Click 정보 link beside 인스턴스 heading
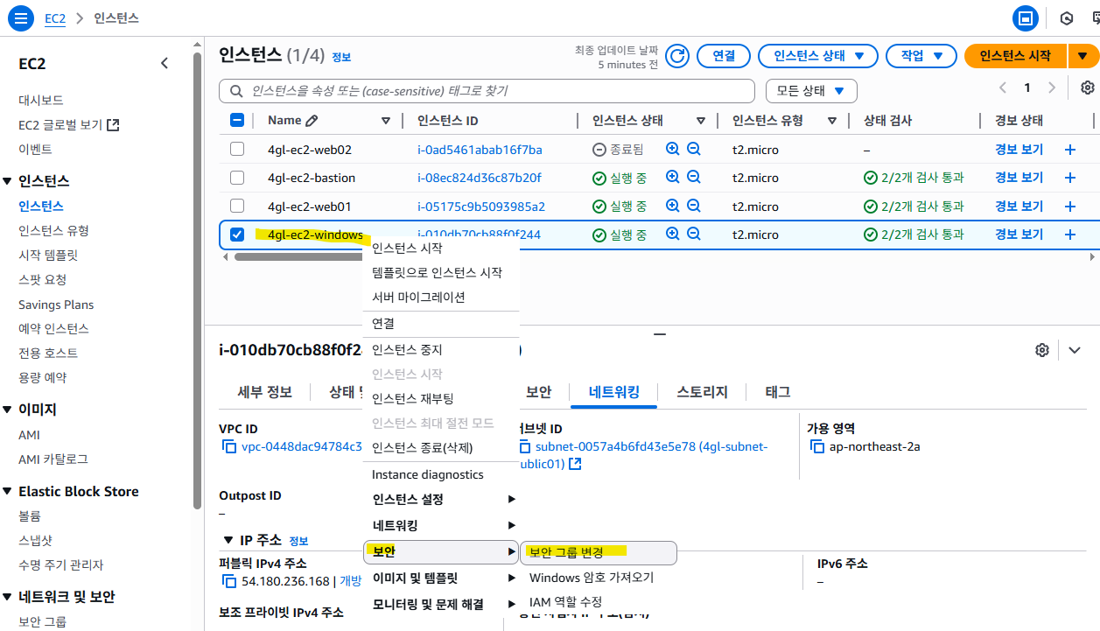Screen dimensions: 1100x631 coord(341,58)
